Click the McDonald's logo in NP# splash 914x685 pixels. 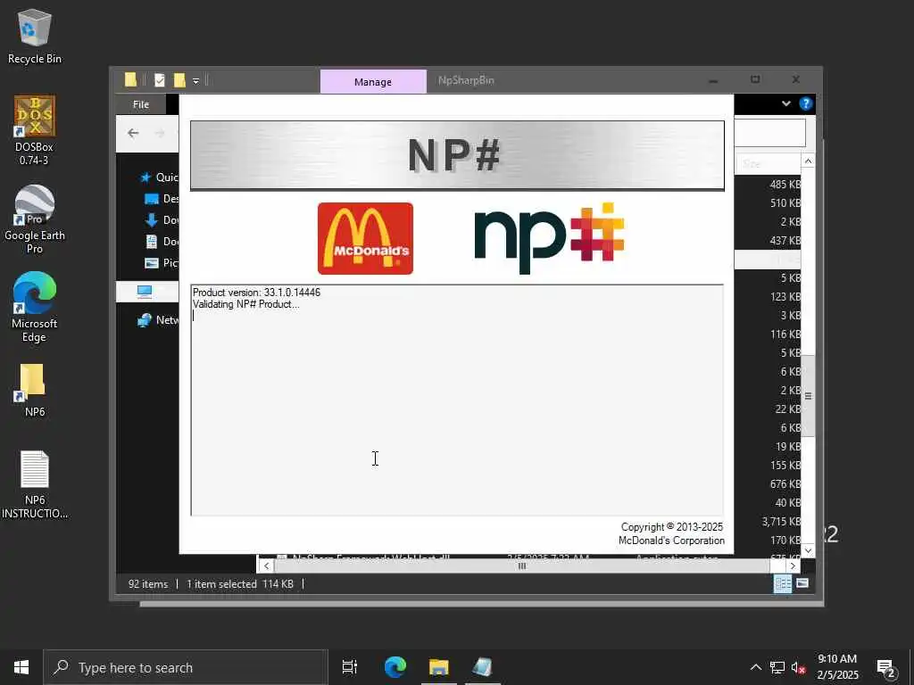(x=365, y=238)
